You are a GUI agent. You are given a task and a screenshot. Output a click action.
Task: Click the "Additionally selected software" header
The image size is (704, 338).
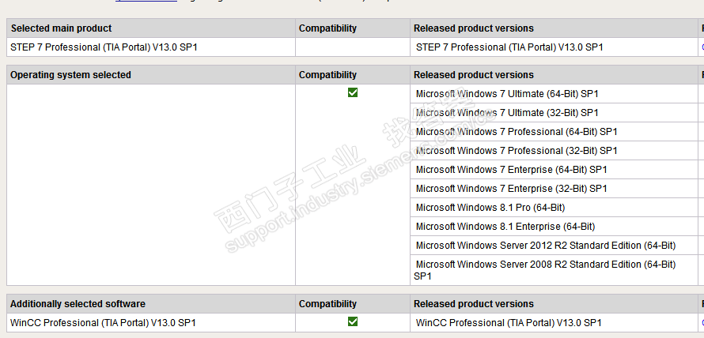[78, 304]
